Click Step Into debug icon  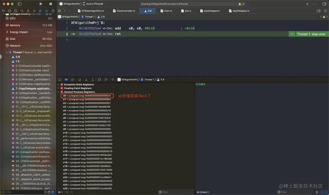86,79
